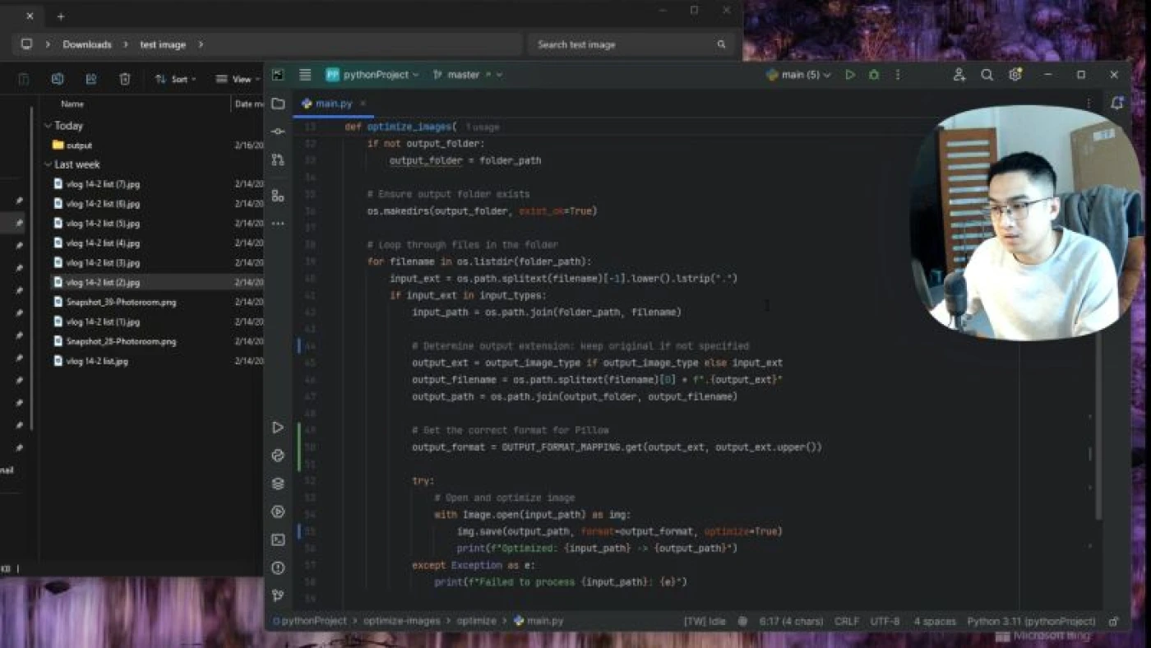Collapse the Today group in File Explorer

pyautogui.click(x=48, y=126)
